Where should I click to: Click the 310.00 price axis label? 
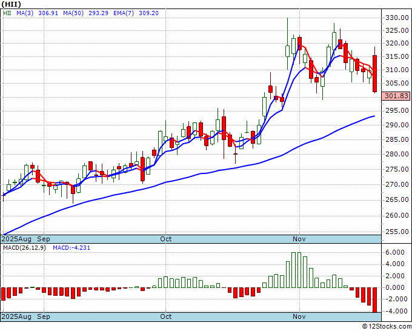(397, 70)
